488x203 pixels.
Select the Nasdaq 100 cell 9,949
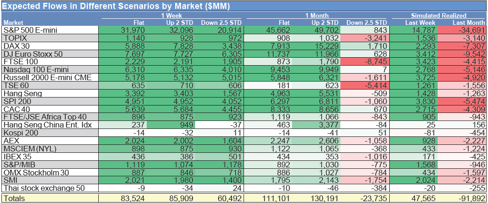click(x=316, y=69)
